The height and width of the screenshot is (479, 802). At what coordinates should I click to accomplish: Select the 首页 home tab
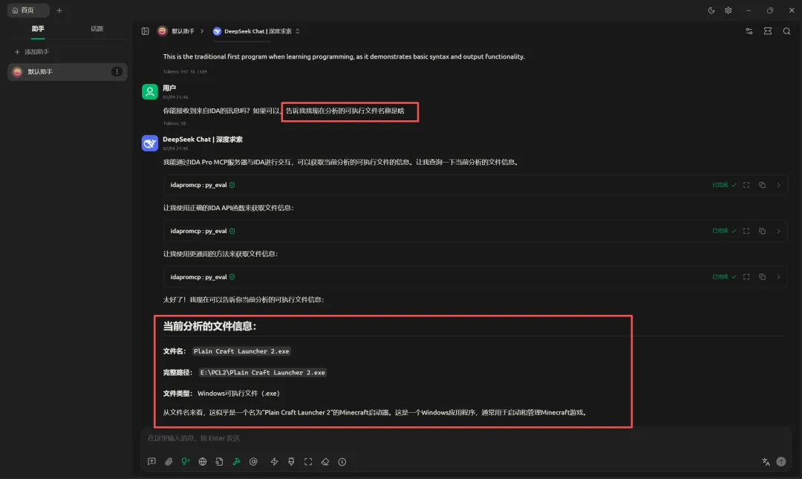(27, 10)
